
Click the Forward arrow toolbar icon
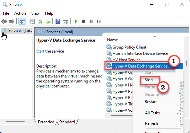point(12,21)
